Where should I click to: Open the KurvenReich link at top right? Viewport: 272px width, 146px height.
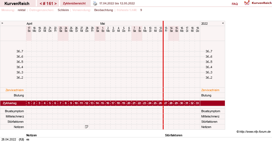[261, 3]
